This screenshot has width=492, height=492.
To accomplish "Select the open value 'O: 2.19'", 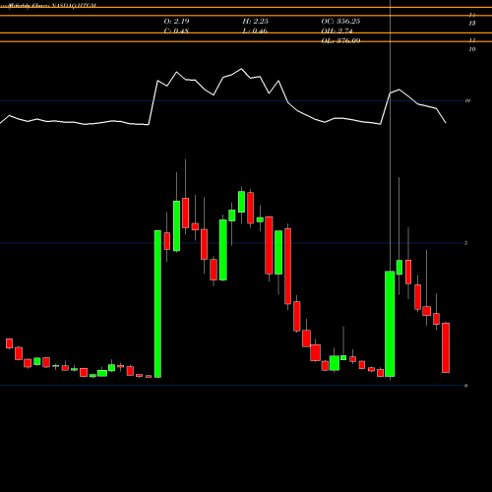I will (176, 22).
